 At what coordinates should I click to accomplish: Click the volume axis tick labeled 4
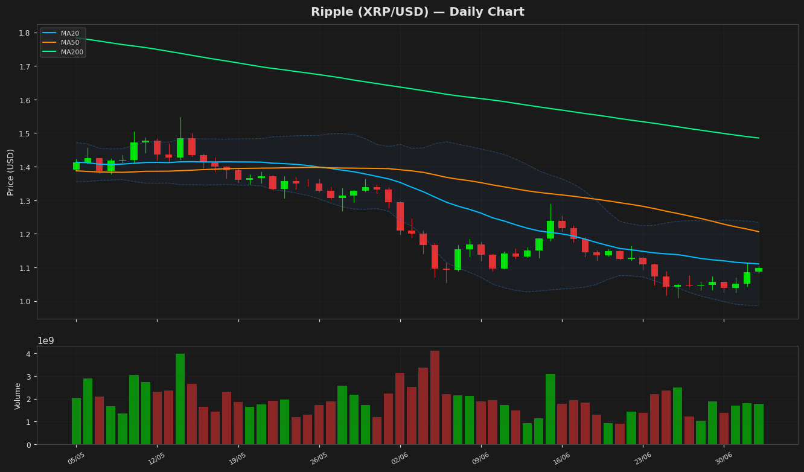click(x=28, y=354)
